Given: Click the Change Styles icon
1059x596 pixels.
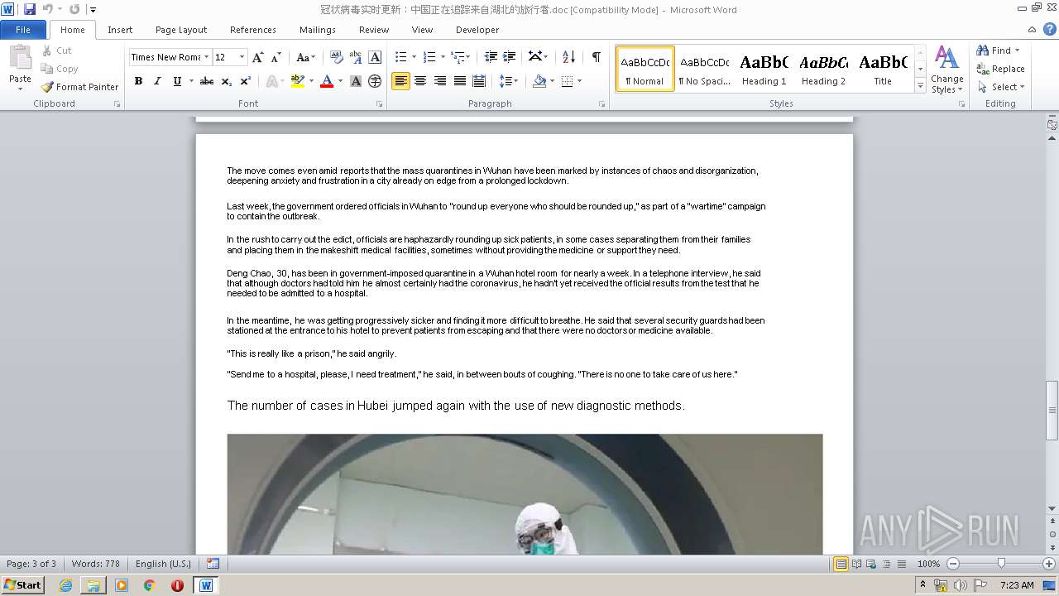Looking at the screenshot, I should (946, 70).
